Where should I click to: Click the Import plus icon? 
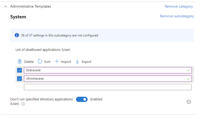(x=57, y=62)
